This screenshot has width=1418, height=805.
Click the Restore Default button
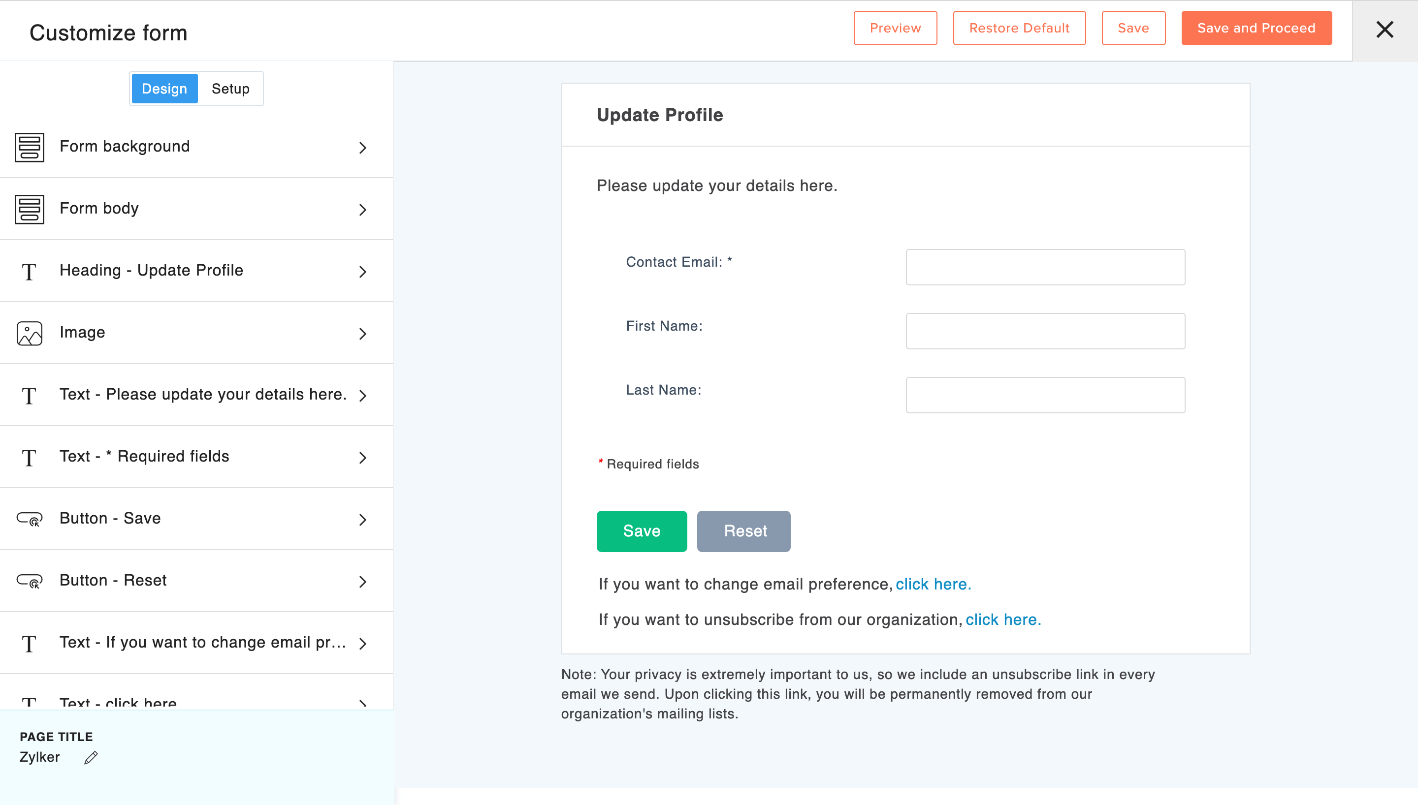(1019, 28)
